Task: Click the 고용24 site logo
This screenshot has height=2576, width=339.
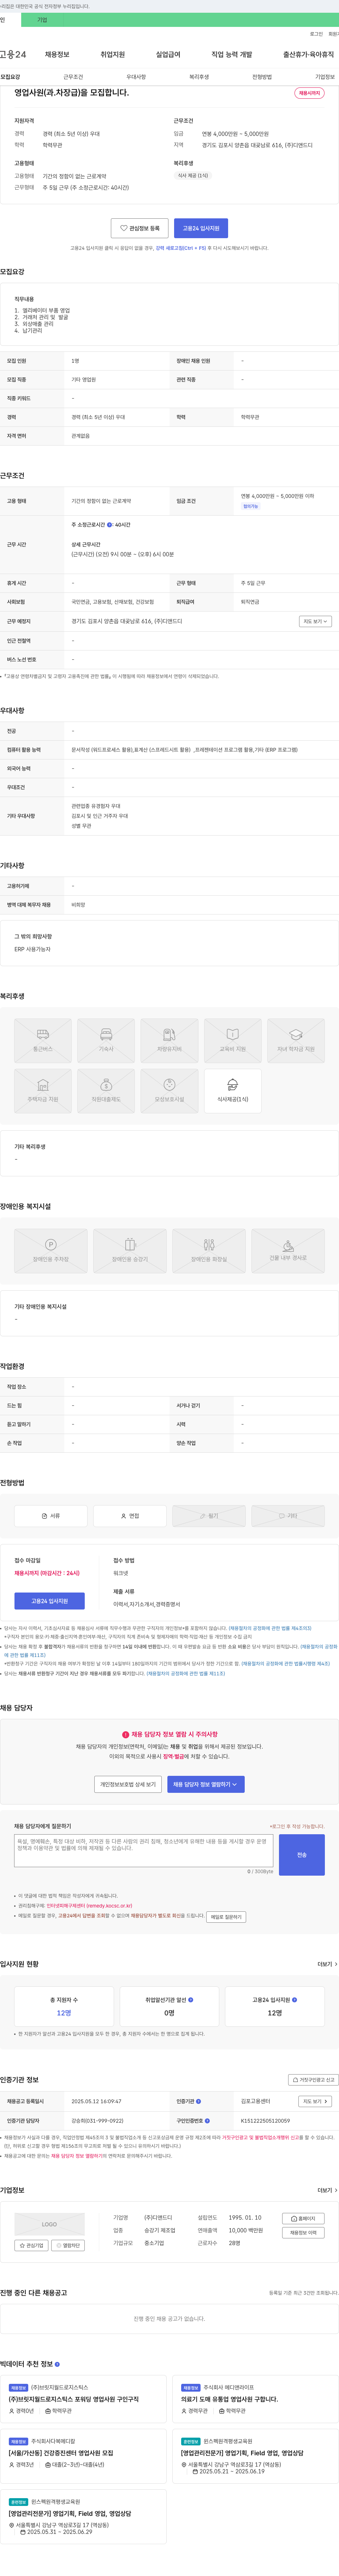Action: point(13,54)
